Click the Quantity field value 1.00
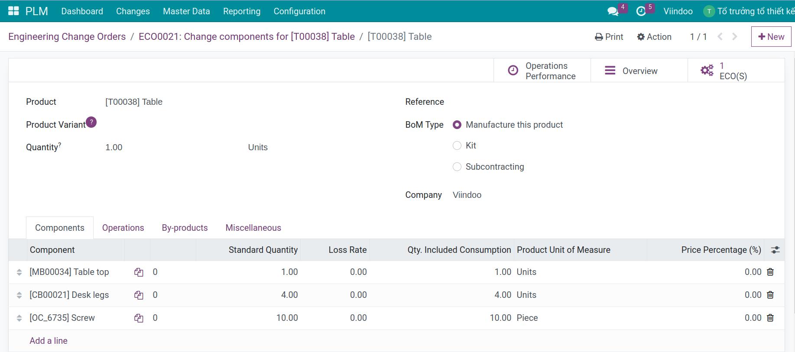This screenshot has height=352, width=795. coord(114,147)
